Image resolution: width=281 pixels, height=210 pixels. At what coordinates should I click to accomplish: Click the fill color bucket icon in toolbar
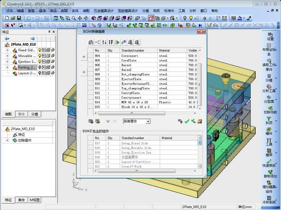[x=240, y=18]
